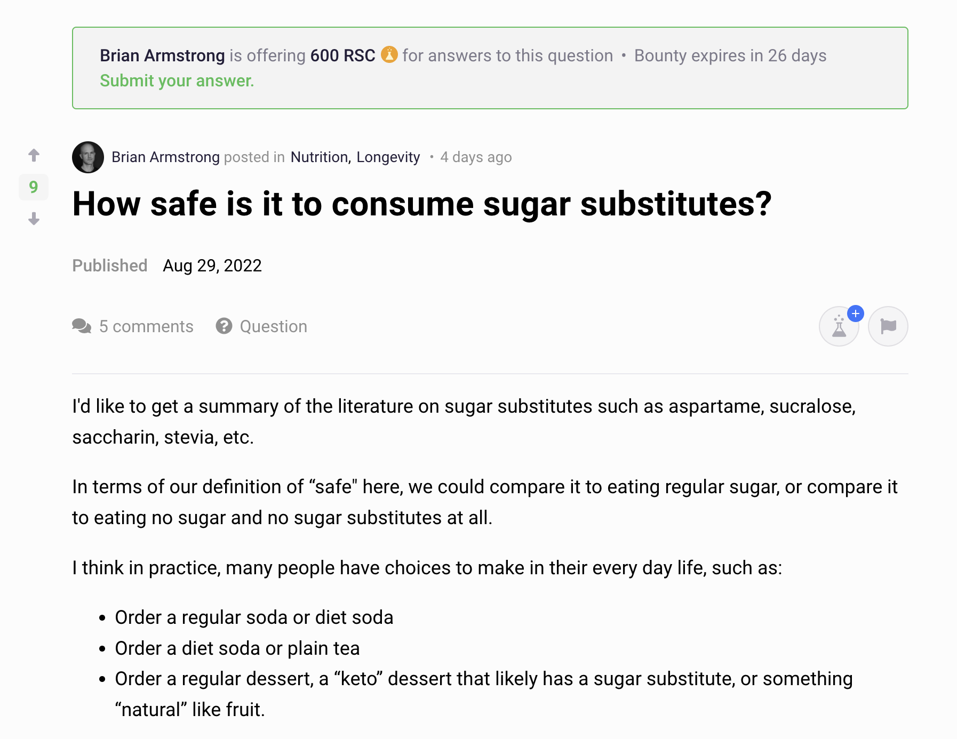Open Brian Armstrong's avatar photo

click(x=88, y=157)
